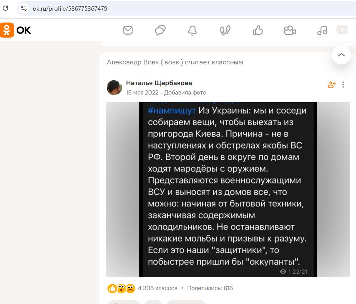
Task: Click the Поделились: 616 shares link
Action: [210, 288]
